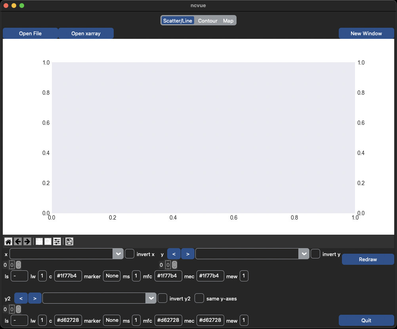397x329 pixels.
Task: Click inside the y2 variable text box
Action: click(94, 298)
